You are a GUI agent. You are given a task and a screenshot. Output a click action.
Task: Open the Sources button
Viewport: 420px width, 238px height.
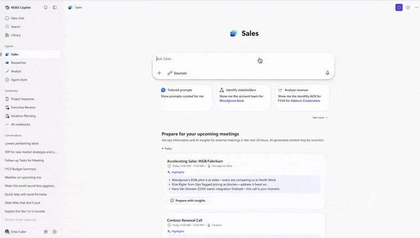tap(177, 73)
